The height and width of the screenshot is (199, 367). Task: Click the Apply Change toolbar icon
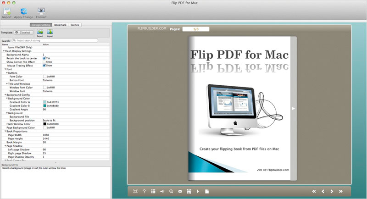pyautogui.click(x=24, y=11)
